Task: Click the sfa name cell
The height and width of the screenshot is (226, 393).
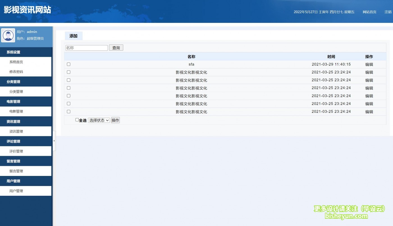Action: pos(191,64)
